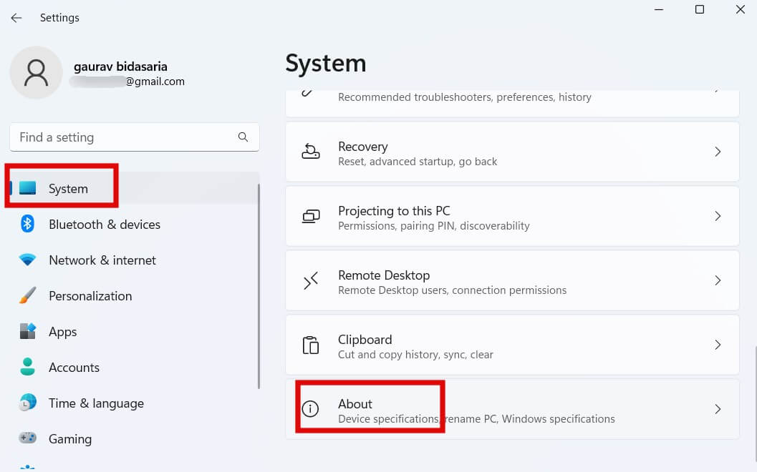Screen dimensions: 757x472
Task: Click the back arrow in Settings header
Action: (16, 18)
